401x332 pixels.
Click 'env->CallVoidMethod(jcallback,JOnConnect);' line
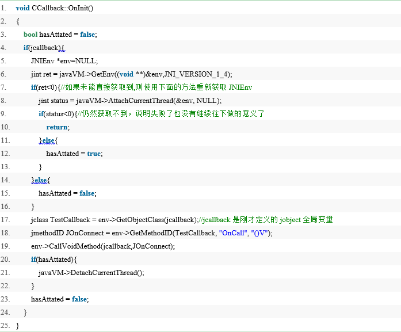click(x=103, y=246)
